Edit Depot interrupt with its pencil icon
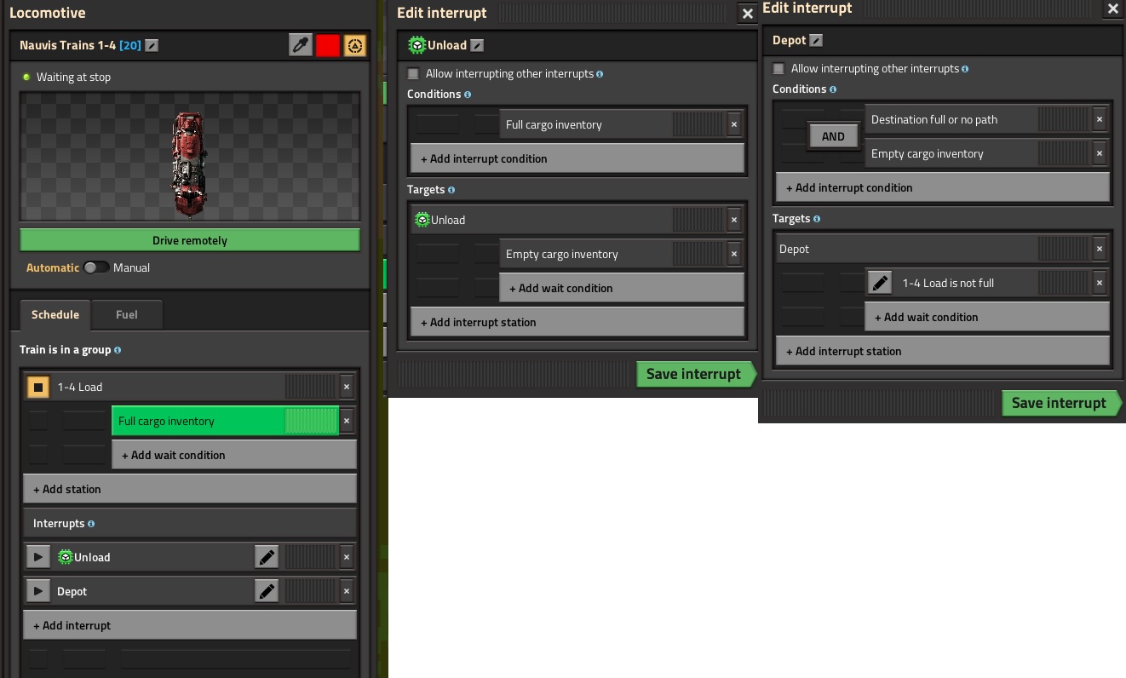Image resolution: width=1126 pixels, height=678 pixels. pyautogui.click(x=267, y=591)
